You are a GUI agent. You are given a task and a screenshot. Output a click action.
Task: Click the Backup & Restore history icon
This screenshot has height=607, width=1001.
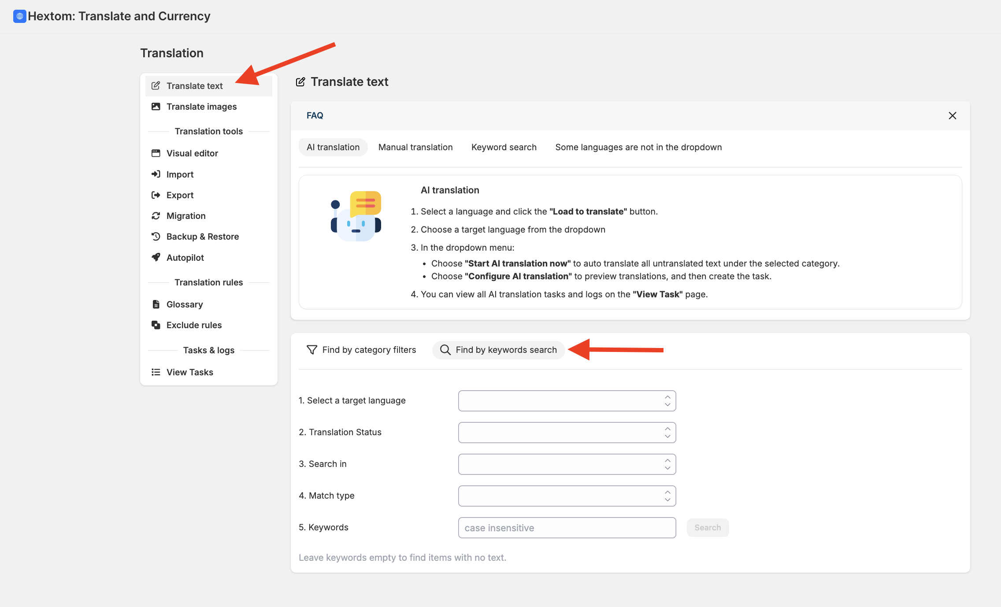pyautogui.click(x=156, y=237)
